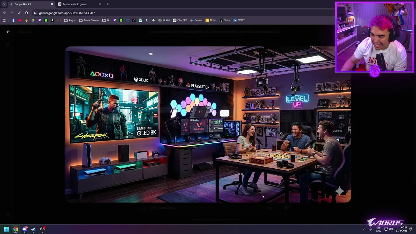
Task: Open the TikTok bookmark
Action: point(134,20)
